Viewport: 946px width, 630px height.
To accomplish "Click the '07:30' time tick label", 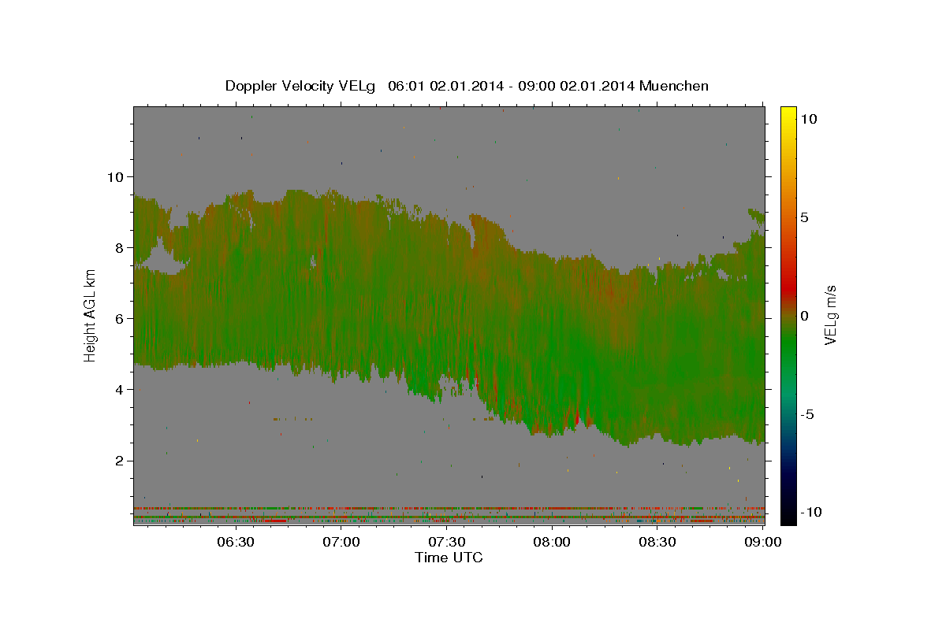I will pos(446,542).
